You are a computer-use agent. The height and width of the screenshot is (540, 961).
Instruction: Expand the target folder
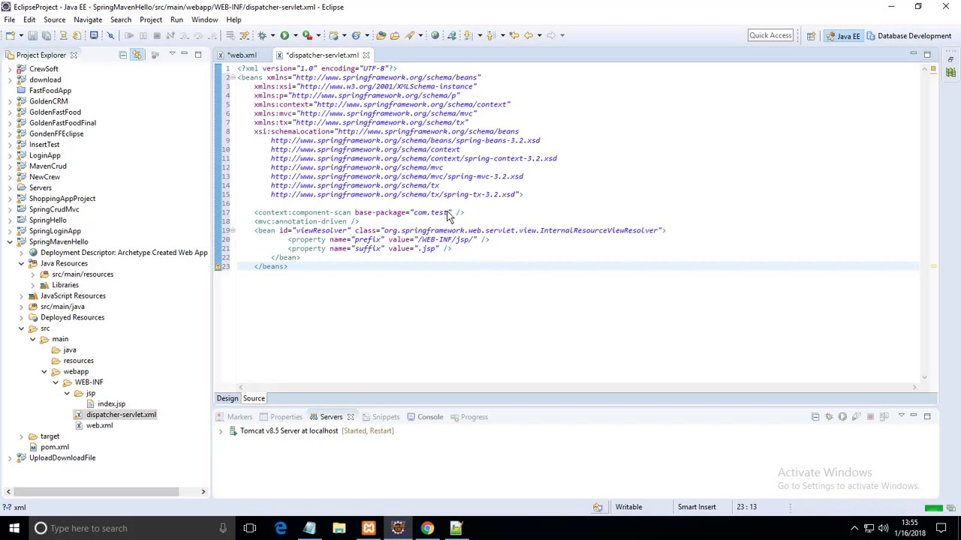21,436
